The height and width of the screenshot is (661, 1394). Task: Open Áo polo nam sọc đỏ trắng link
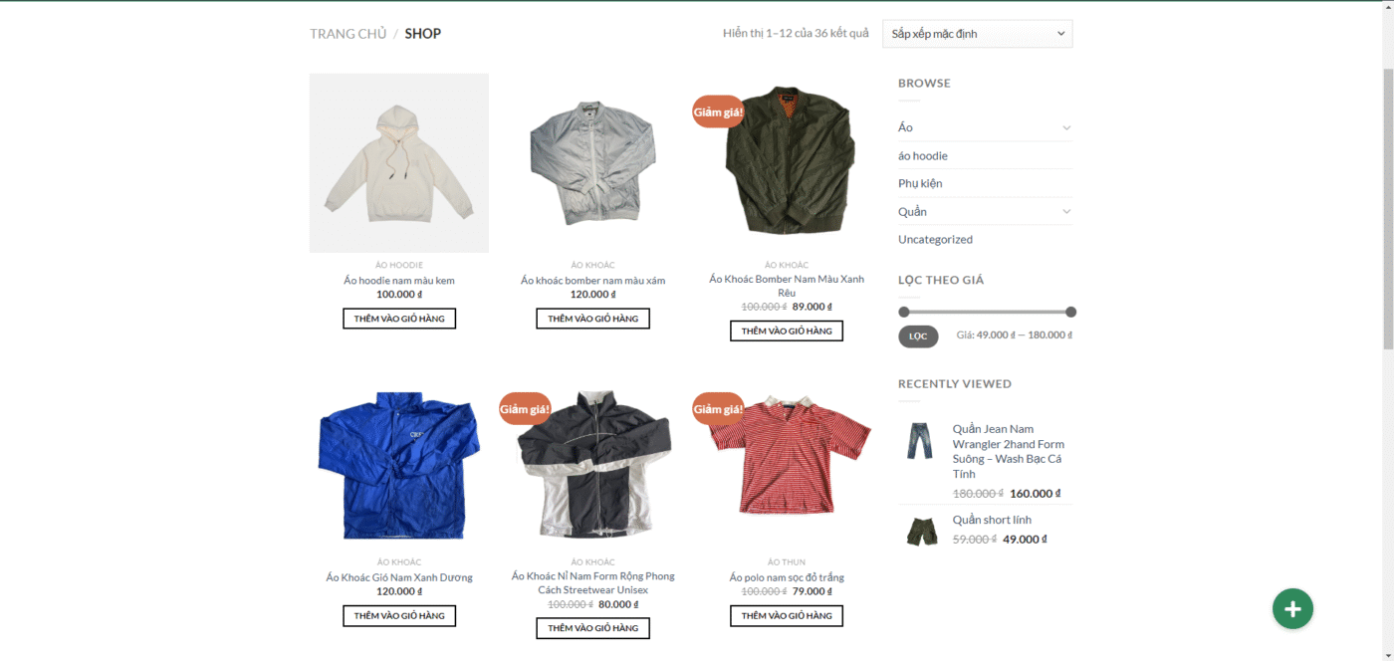(x=787, y=577)
